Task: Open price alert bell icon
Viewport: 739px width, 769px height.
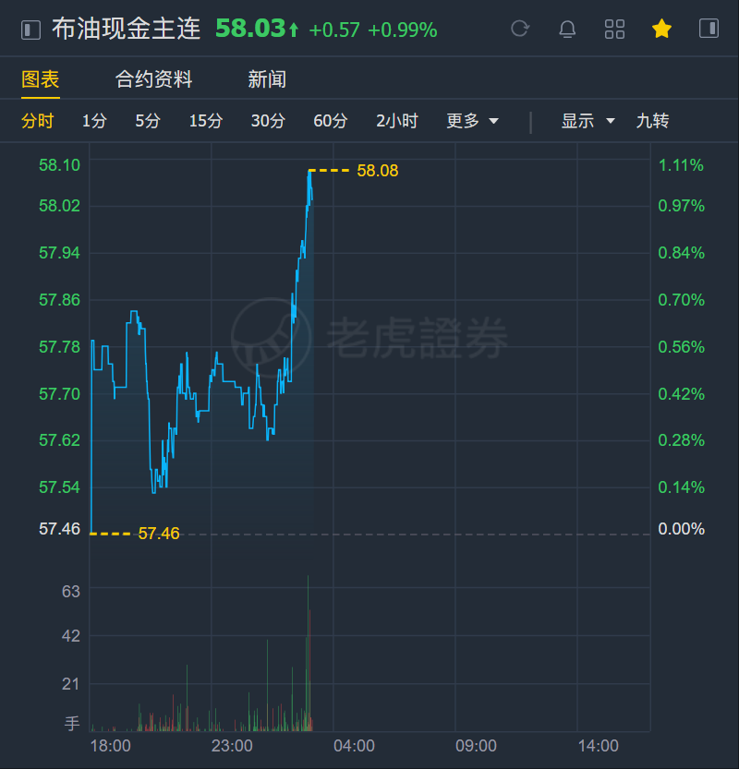Action: point(567,29)
